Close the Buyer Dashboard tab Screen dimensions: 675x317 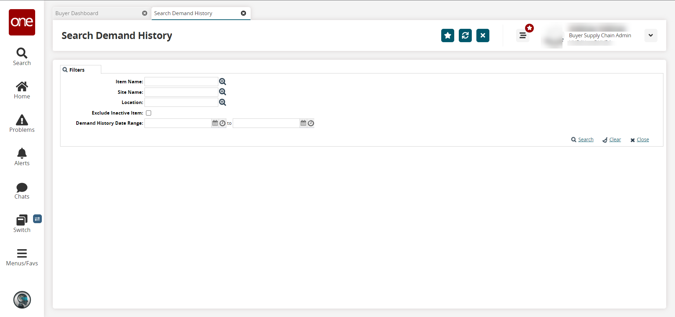click(144, 13)
